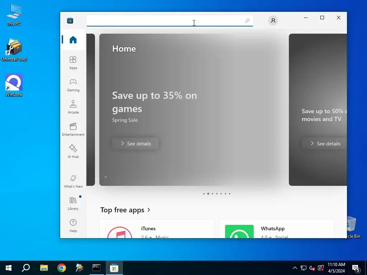The height and width of the screenshot is (275, 367).
Task: Go to the Gaming section
Action: point(73,85)
